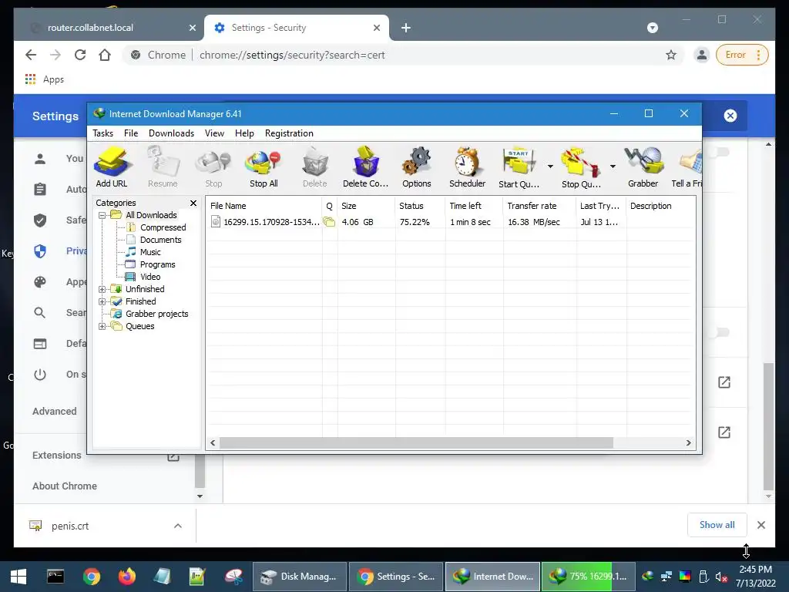789x592 pixels.
Task: Open the Scheduler clock icon
Action: pyautogui.click(x=468, y=167)
